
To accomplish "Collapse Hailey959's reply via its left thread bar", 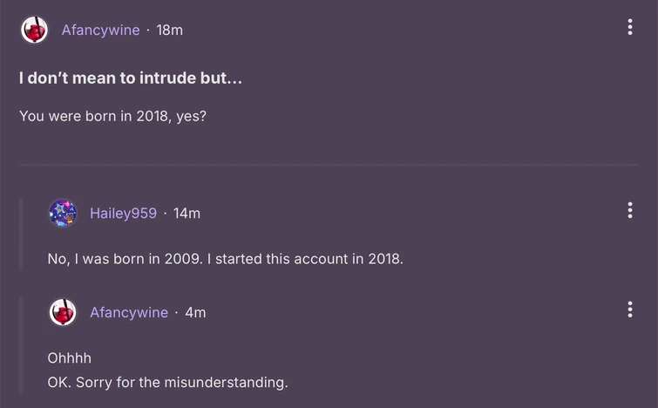I will coord(21,234).
